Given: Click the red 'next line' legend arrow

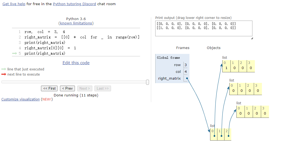Looking at the screenshot, I should [4, 74].
